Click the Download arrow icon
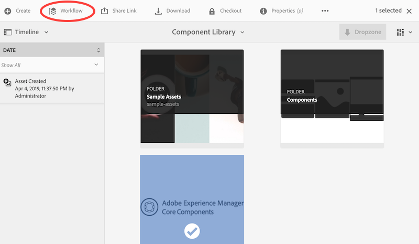This screenshot has width=419, height=244. click(158, 11)
